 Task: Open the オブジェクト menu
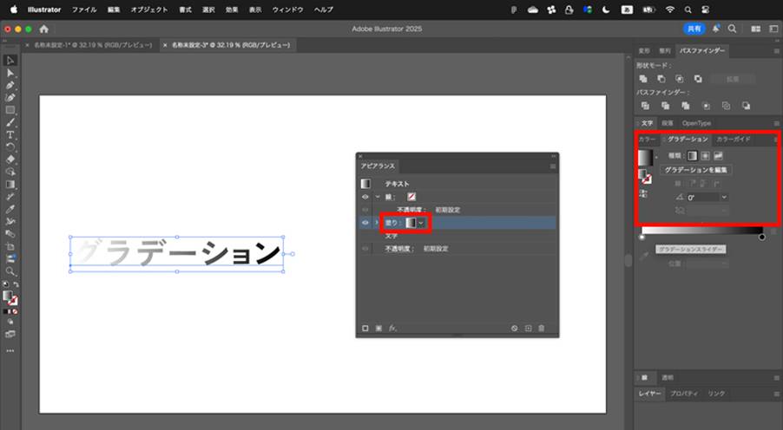(148, 10)
